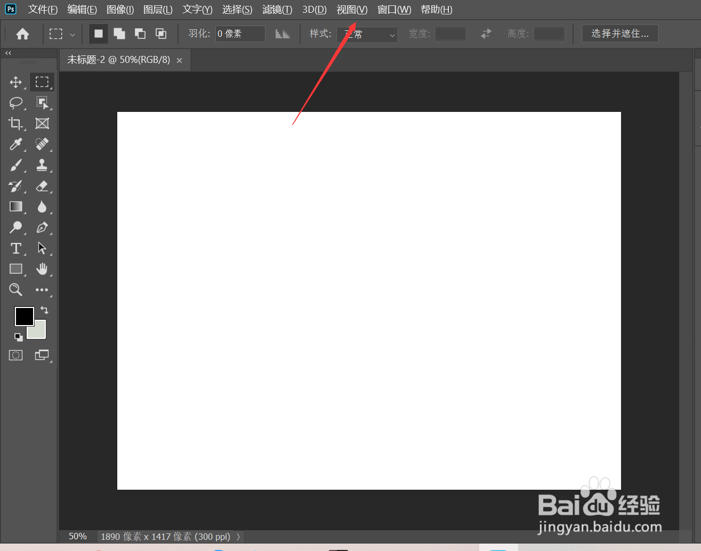The image size is (701, 551).
Task: Open the 编辑(E) menu
Action: (x=82, y=10)
